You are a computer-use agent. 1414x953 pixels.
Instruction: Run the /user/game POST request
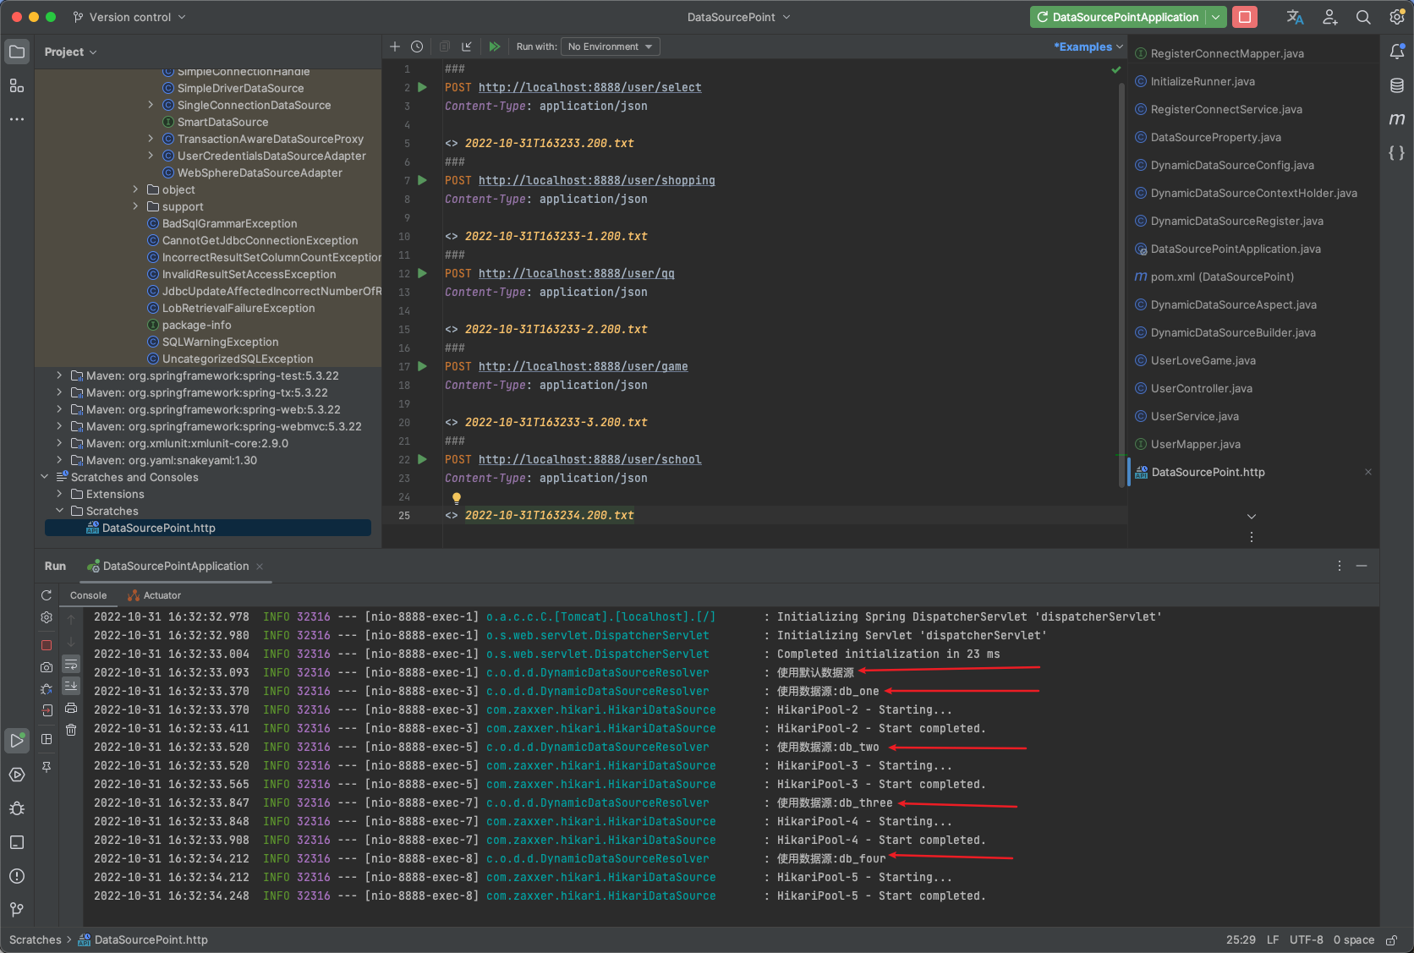(423, 366)
